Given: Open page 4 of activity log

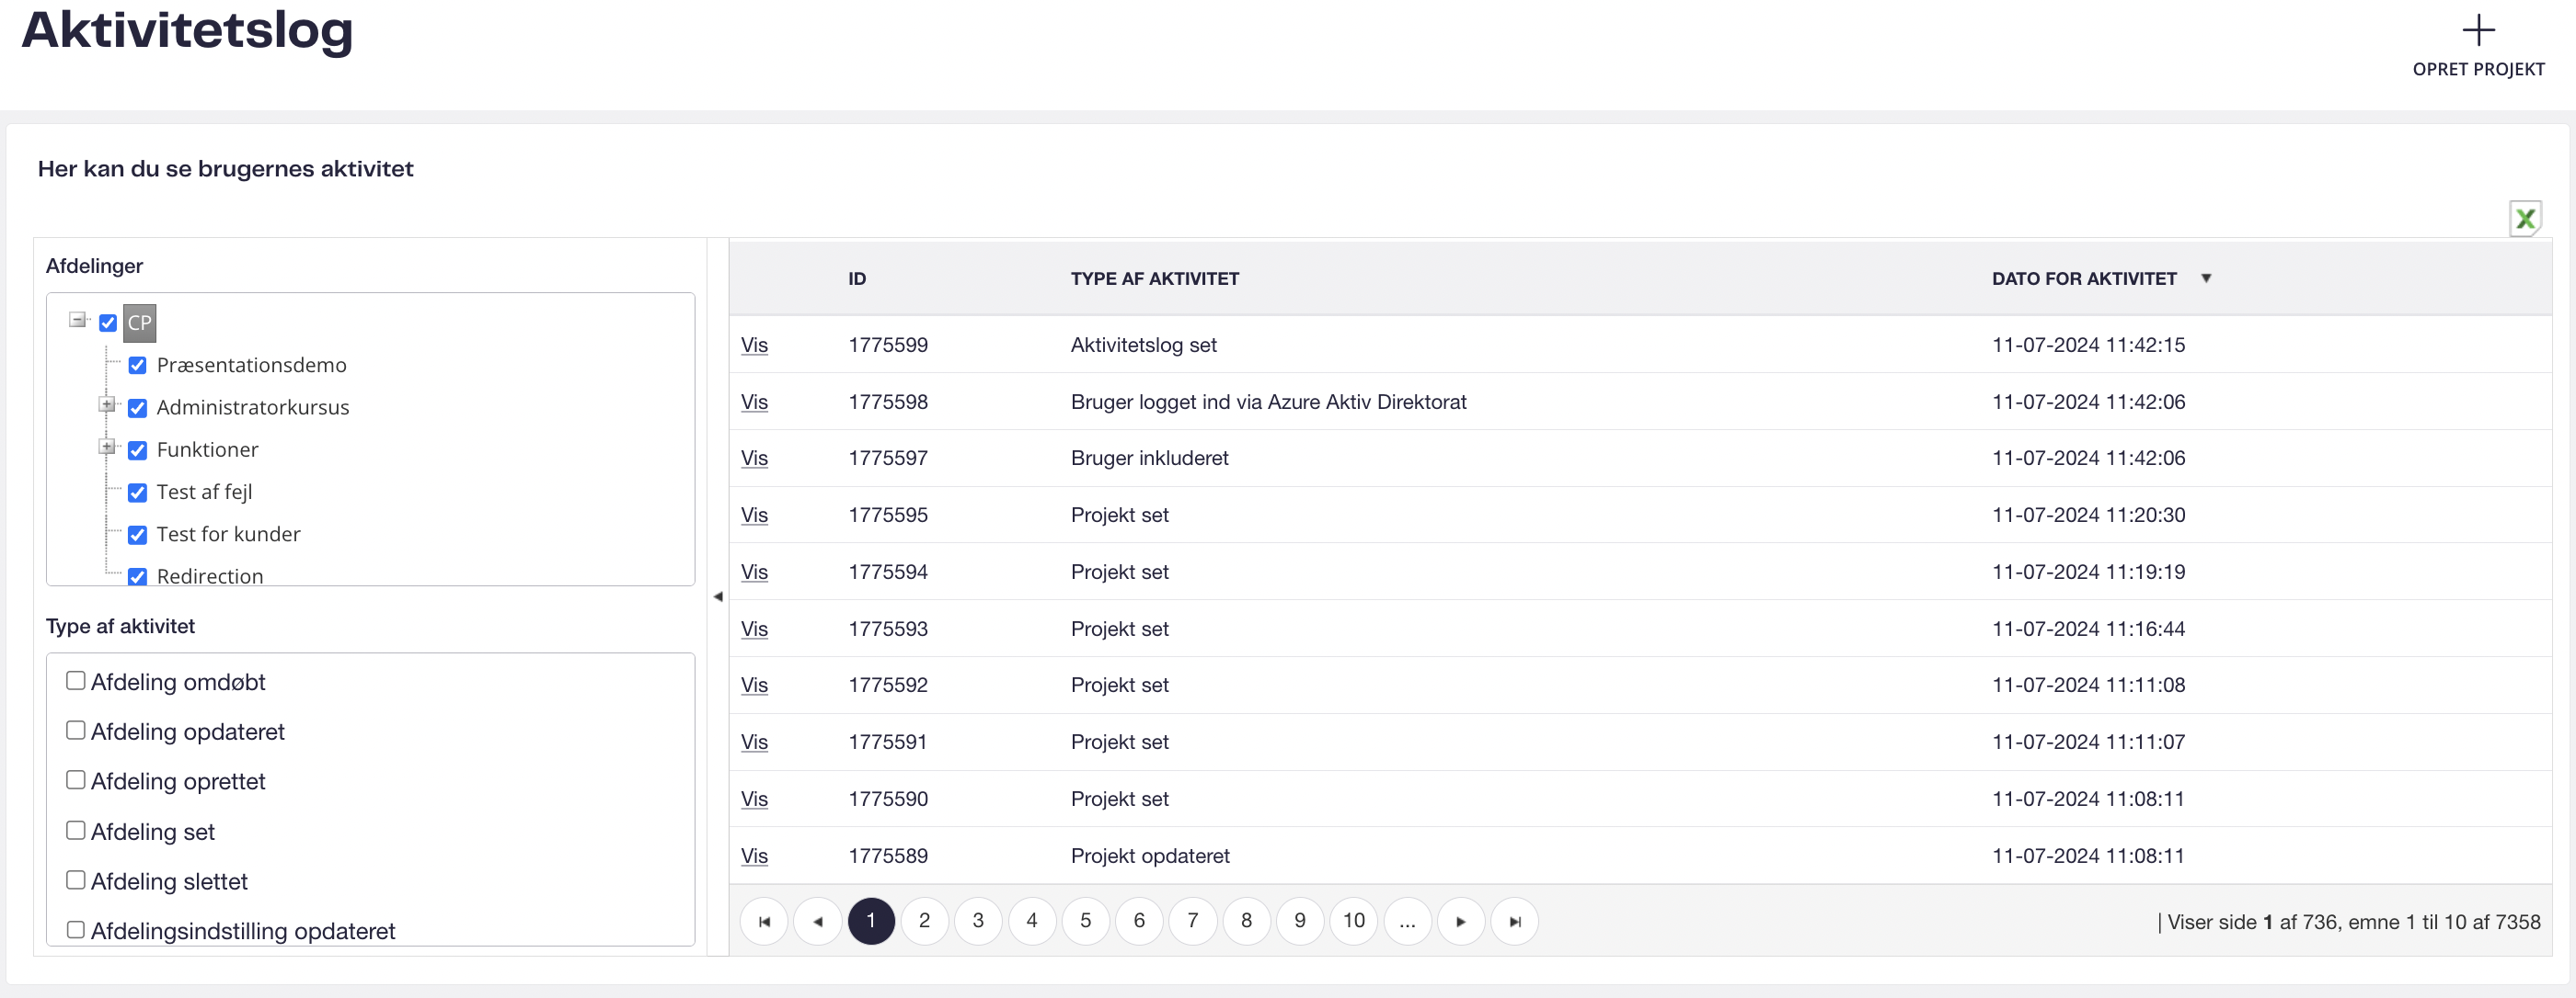Looking at the screenshot, I should click(1032, 921).
